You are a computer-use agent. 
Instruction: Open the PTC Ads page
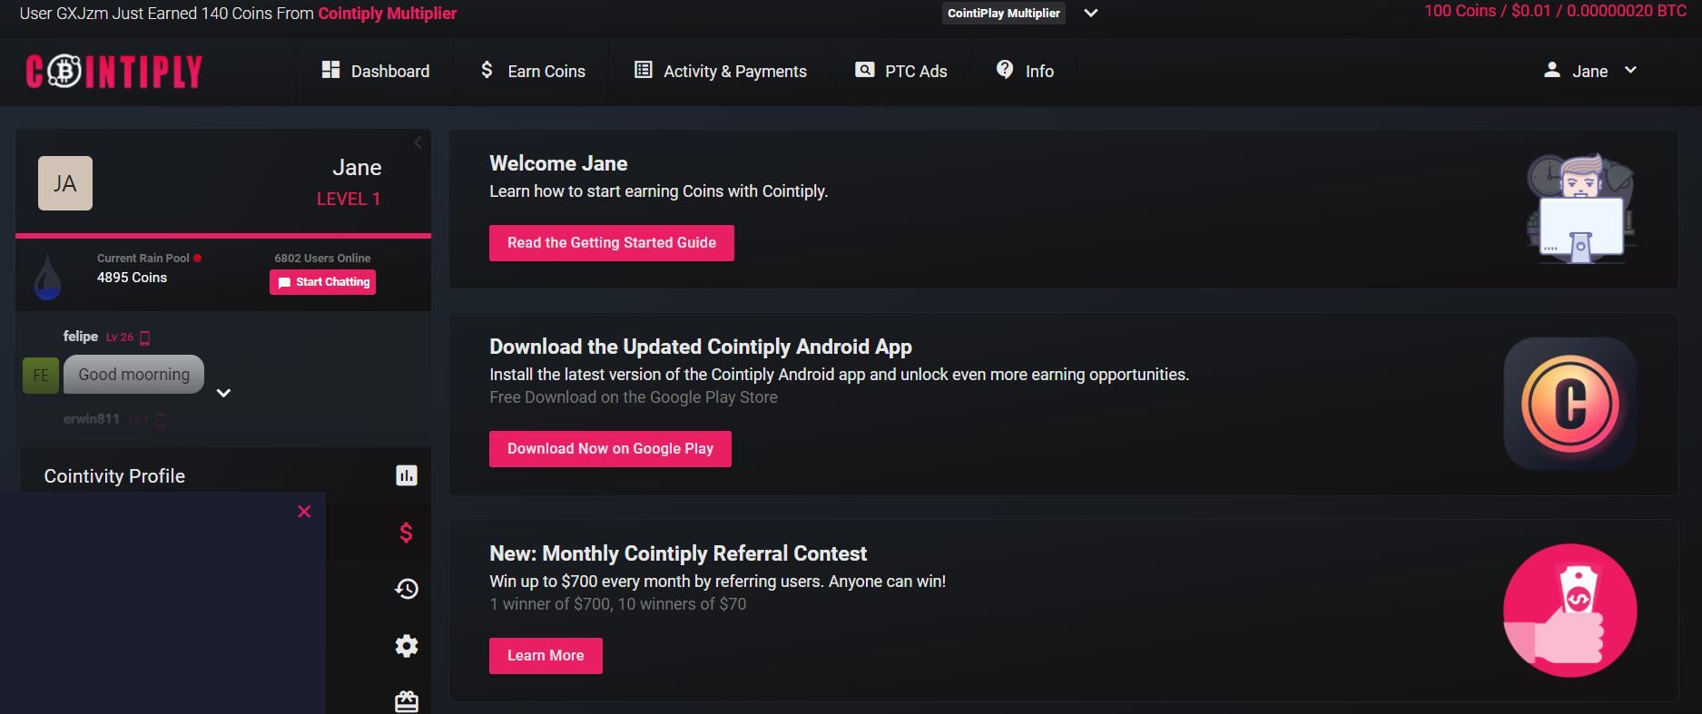[900, 71]
